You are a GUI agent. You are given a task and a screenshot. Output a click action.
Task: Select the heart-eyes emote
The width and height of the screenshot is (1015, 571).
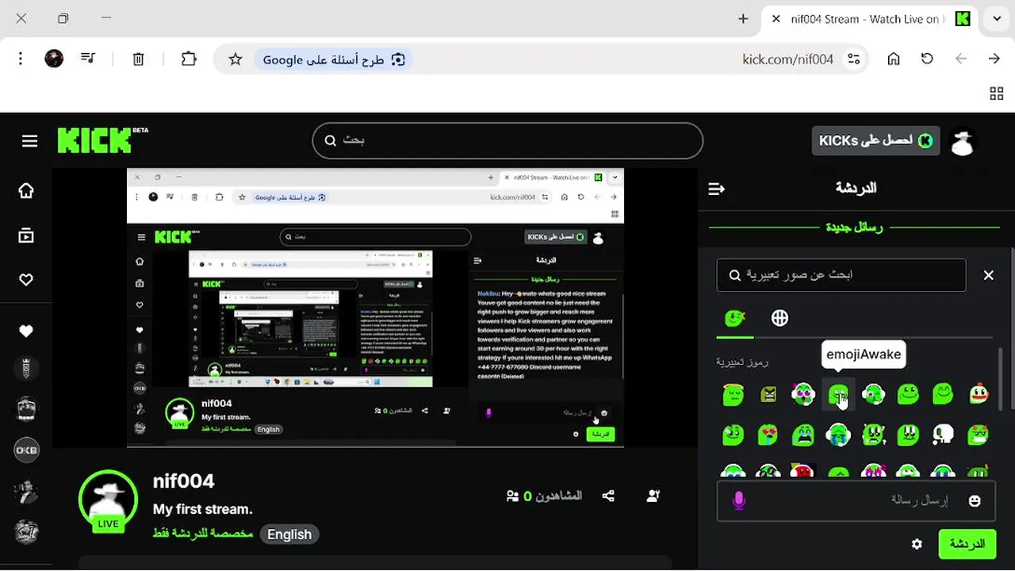click(768, 435)
